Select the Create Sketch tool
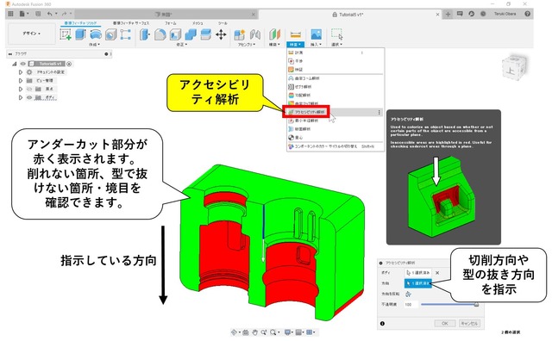Screen dimensions: 552x341 click(66, 34)
